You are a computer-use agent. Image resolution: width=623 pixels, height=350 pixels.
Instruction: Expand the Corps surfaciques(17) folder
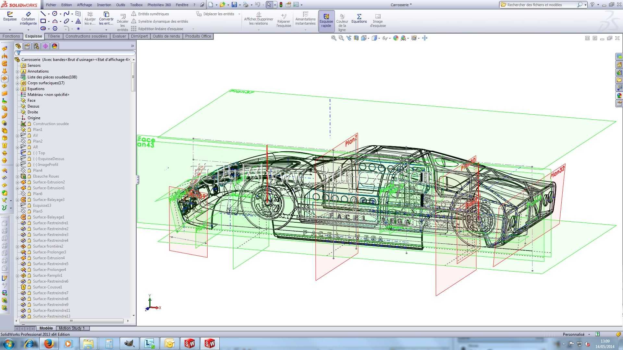coord(18,83)
